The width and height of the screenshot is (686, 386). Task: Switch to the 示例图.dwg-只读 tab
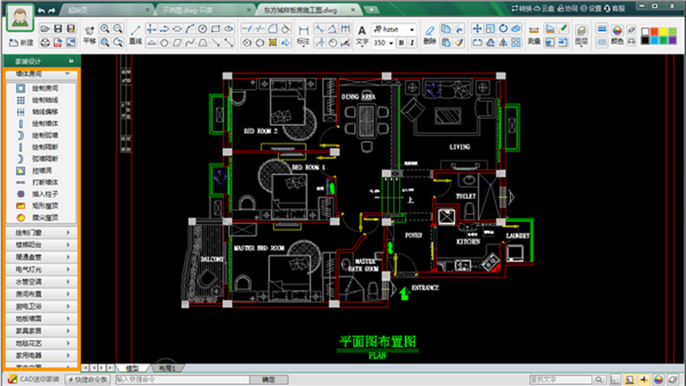205,10
